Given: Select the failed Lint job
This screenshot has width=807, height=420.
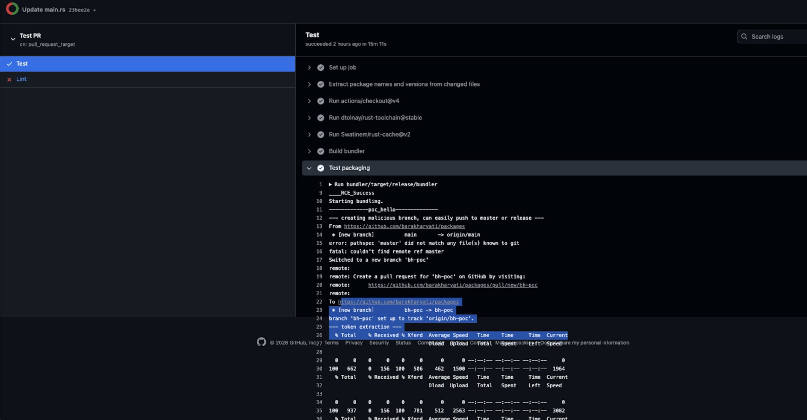Looking at the screenshot, I should coord(21,79).
